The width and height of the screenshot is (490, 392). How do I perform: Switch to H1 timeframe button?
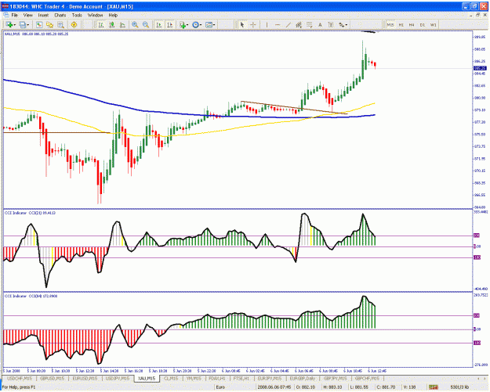401,24
